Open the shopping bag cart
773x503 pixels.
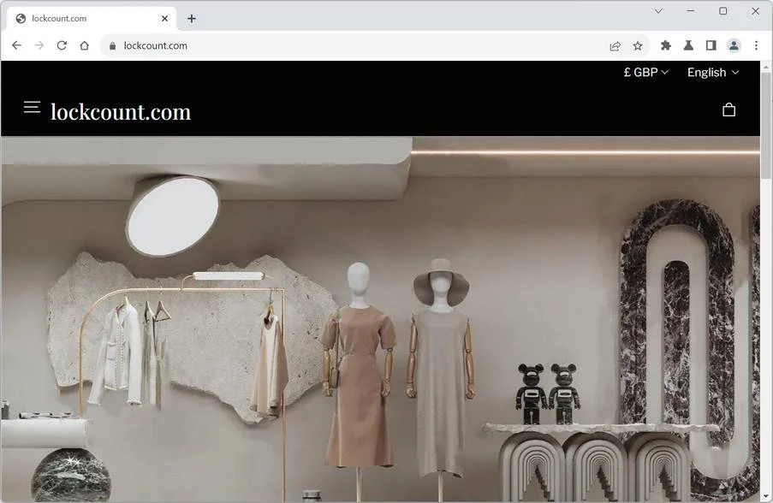click(x=728, y=109)
